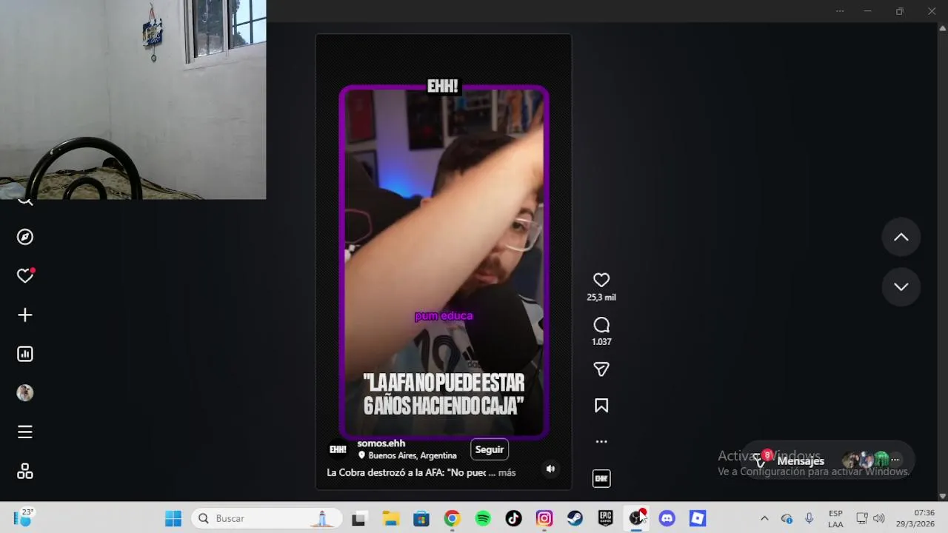Click the title bar three-dot menu

tap(840, 11)
